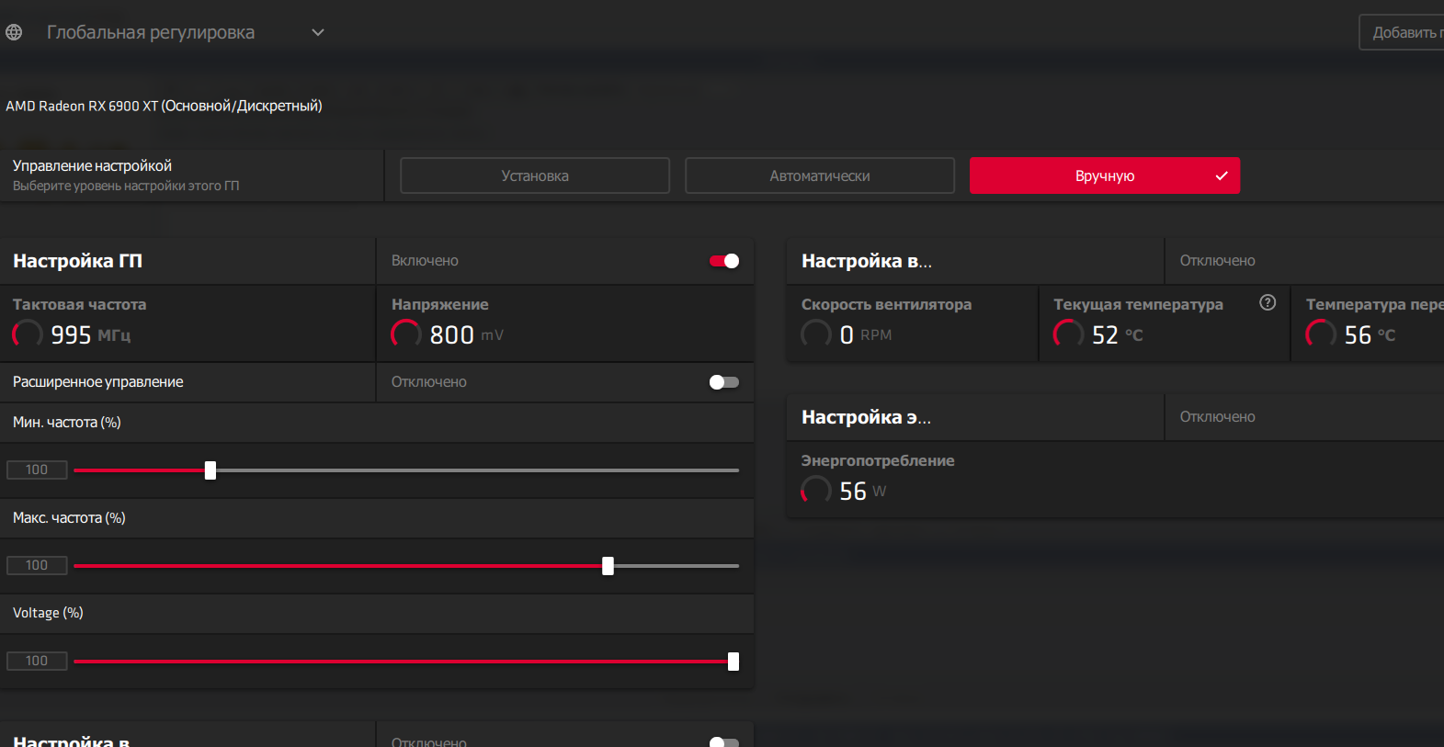Click the Текущая температура gauge icon
The image size is (1444, 747).
pyautogui.click(x=1068, y=334)
